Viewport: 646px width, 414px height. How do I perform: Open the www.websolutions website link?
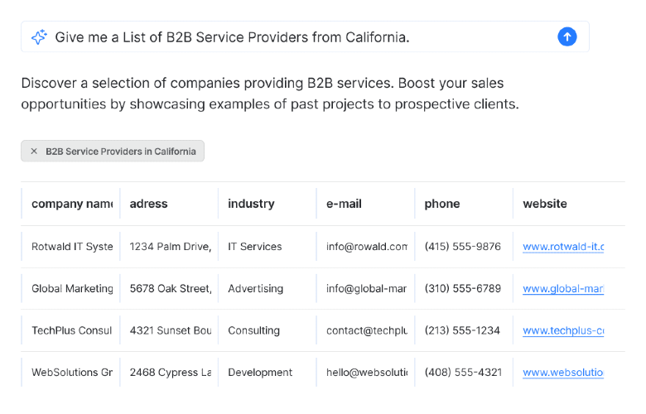pos(563,373)
